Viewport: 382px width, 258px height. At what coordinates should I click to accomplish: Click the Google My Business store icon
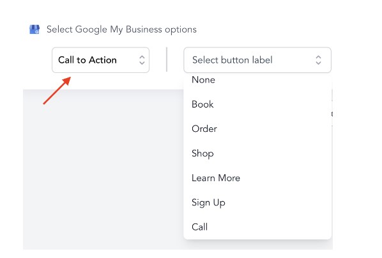click(x=34, y=29)
